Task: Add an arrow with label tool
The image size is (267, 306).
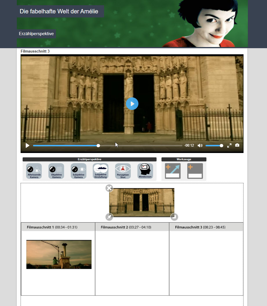Action: pos(173,171)
